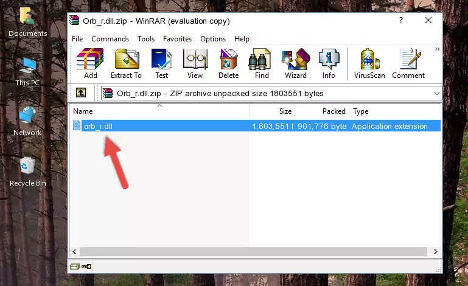Open the Commands menu

click(x=110, y=39)
